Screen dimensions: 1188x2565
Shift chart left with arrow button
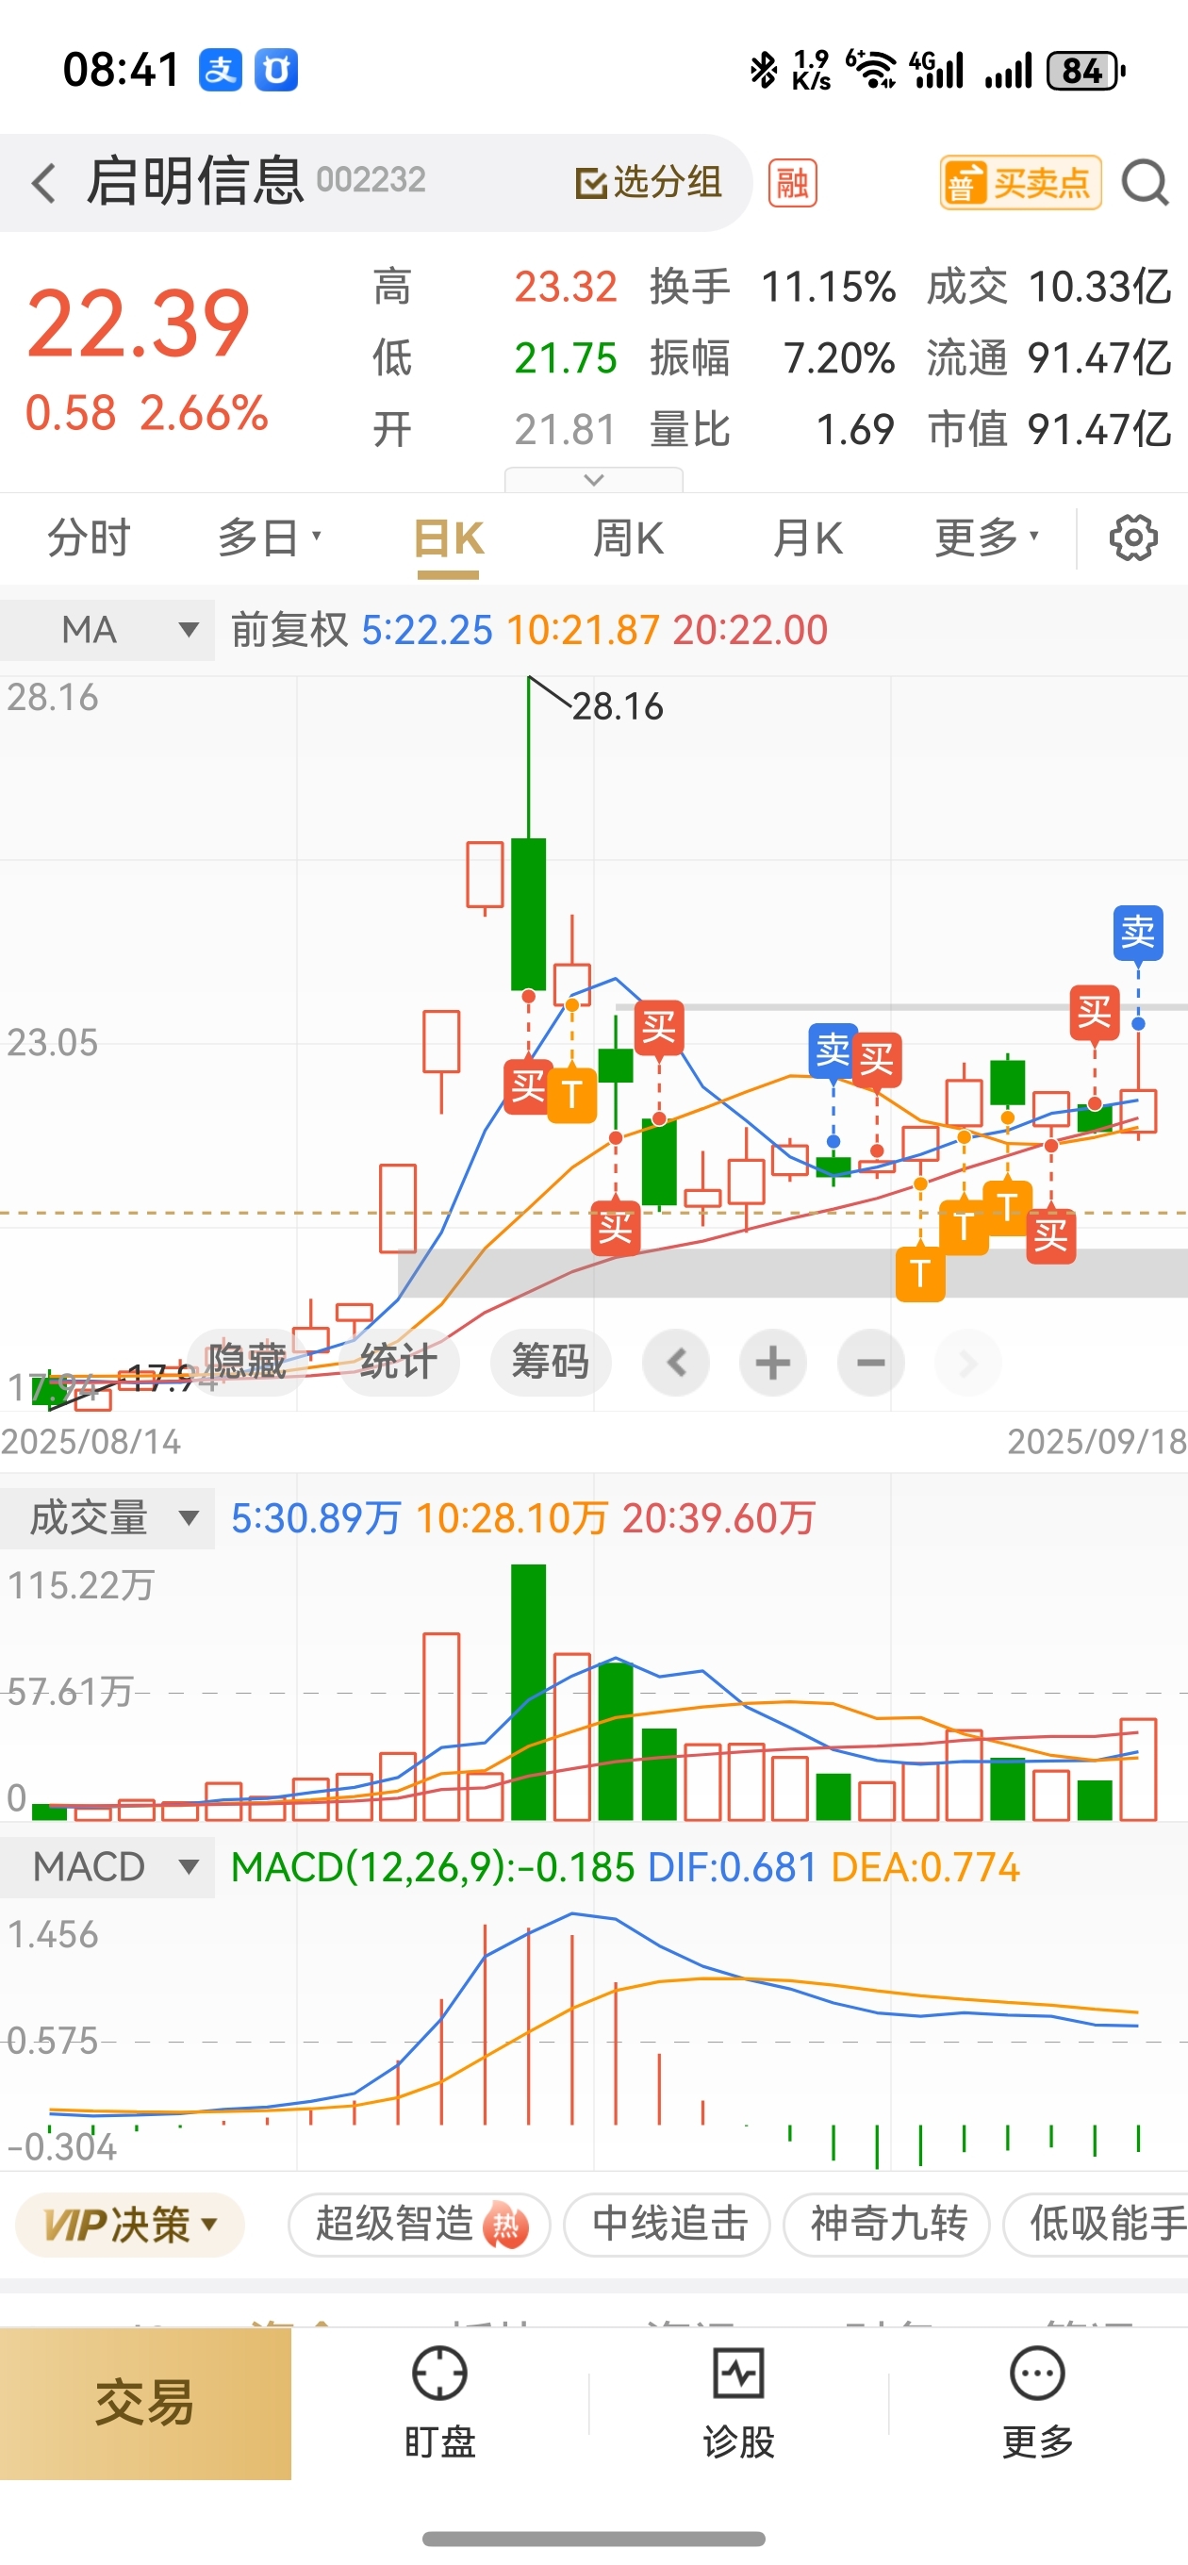[676, 1361]
